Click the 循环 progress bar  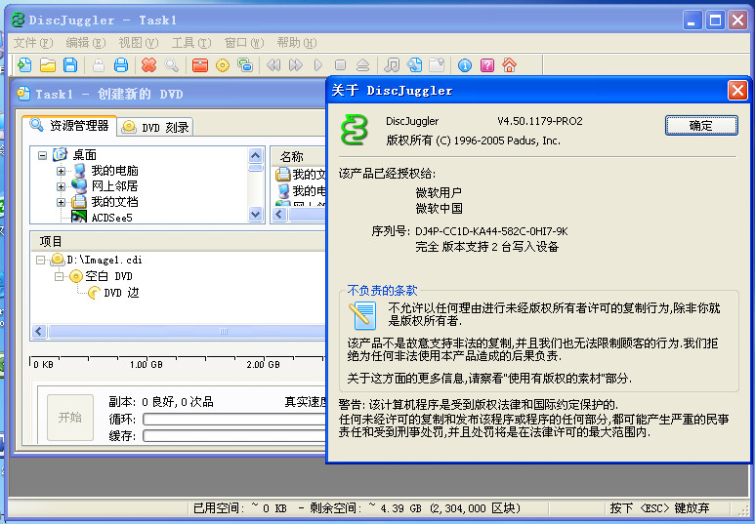(x=235, y=420)
